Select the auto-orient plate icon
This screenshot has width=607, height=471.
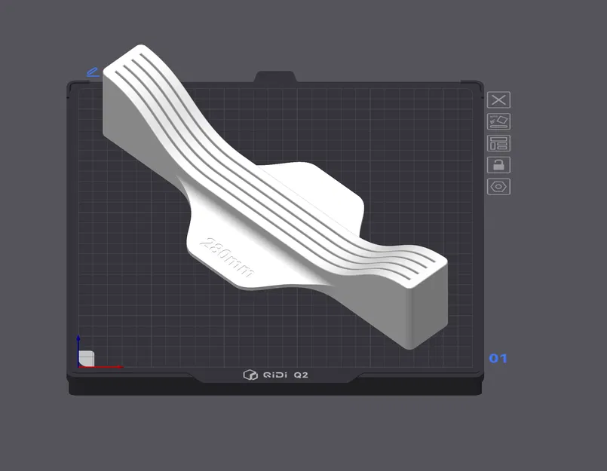498,121
